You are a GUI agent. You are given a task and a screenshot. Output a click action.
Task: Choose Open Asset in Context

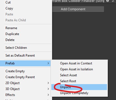click(x=79, y=63)
